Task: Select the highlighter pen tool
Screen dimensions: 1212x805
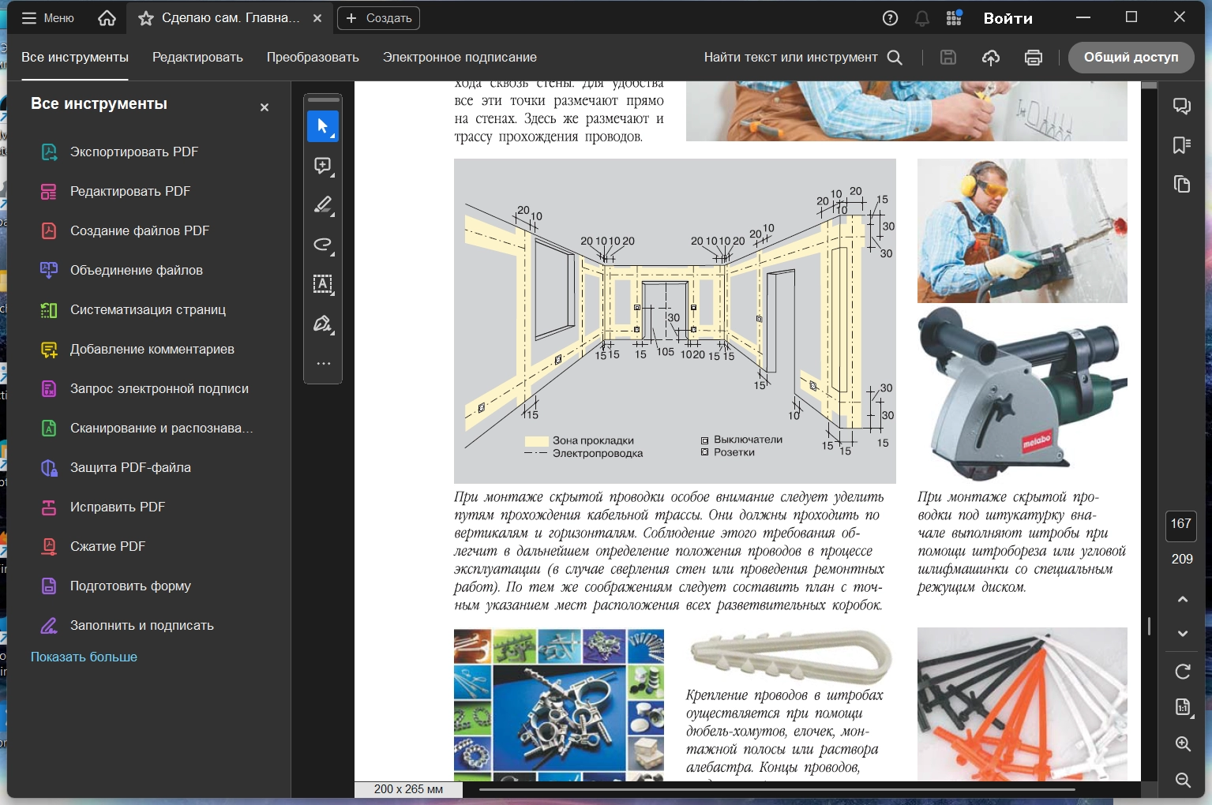Action: tap(322, 205)
